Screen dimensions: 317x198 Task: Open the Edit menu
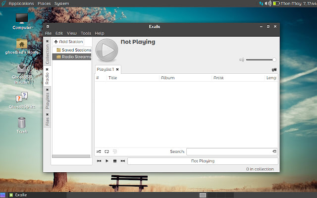pos(59,33)
